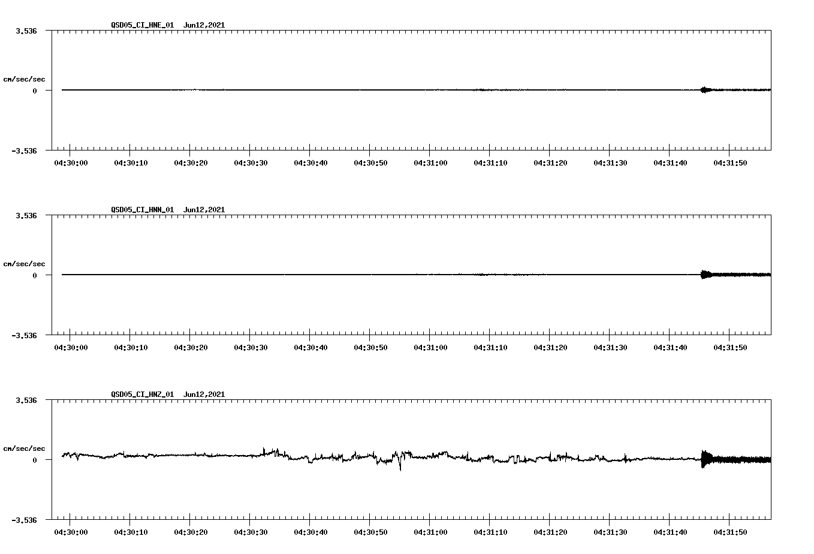Click the -3.536 lower limit on HNN plot

(x=24, y=336)
